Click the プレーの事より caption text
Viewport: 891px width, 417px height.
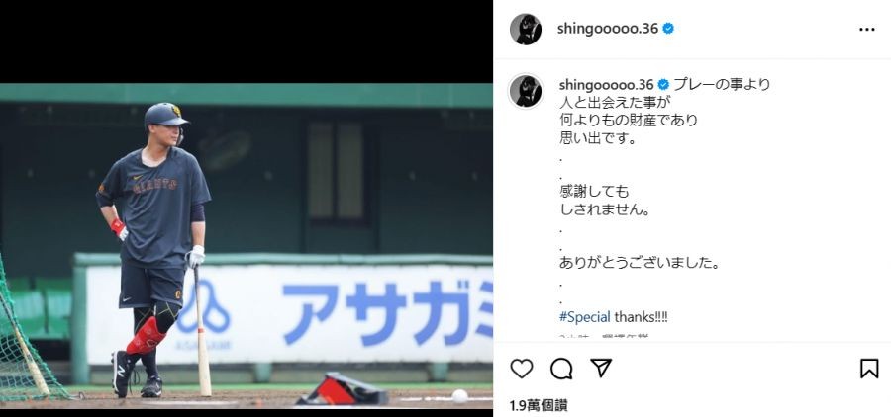coord(722,85)
